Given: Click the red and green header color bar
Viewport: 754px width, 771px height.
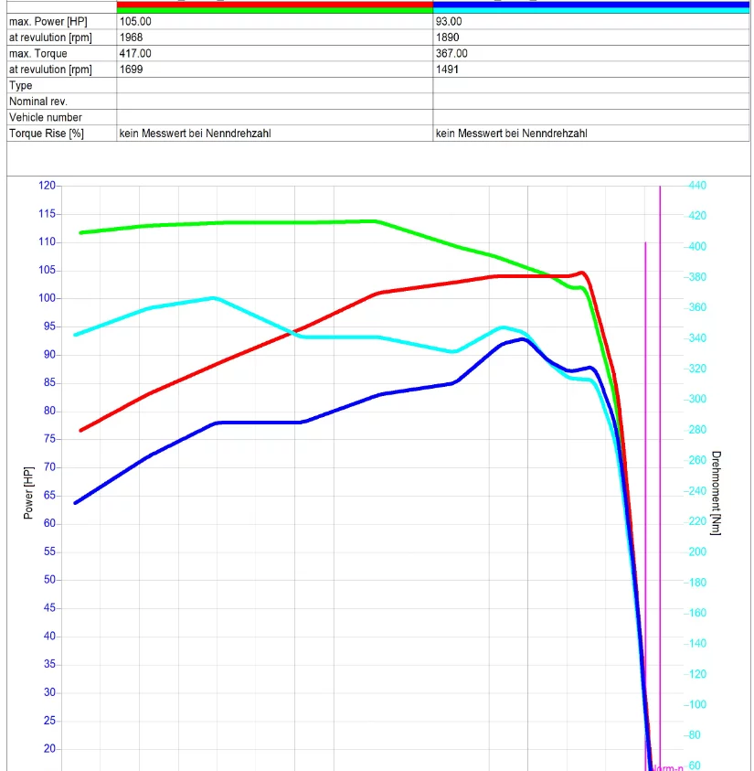Looking at the screenshot, I should pyautogui.click(x=274, y=6).
